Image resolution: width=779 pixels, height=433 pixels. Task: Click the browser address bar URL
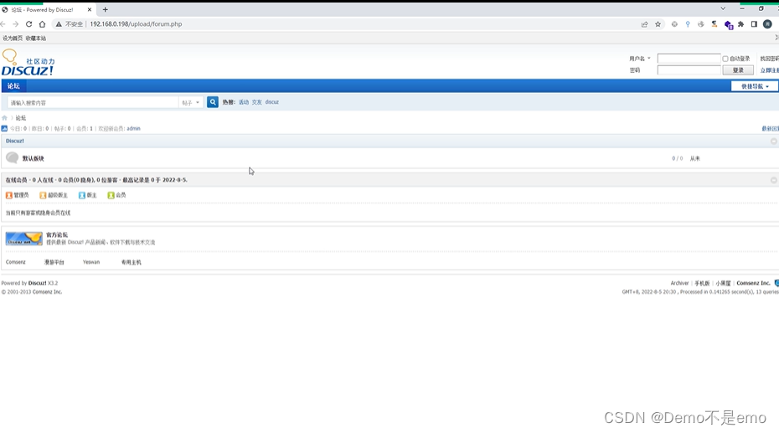coord(136,23)
